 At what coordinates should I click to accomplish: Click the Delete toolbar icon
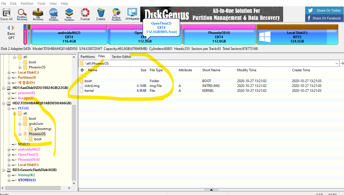tap(101, 15)
